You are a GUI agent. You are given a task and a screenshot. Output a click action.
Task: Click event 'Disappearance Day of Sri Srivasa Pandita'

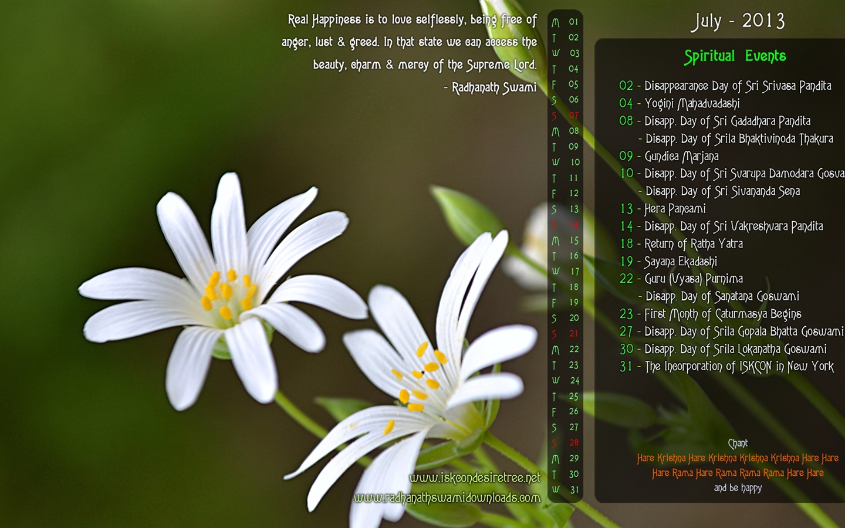point(738,86)
